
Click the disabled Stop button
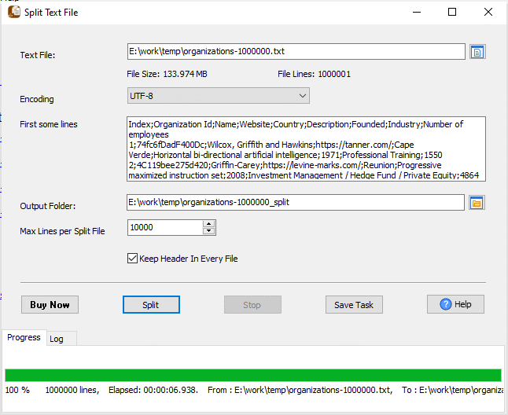(x=252, y=305)
